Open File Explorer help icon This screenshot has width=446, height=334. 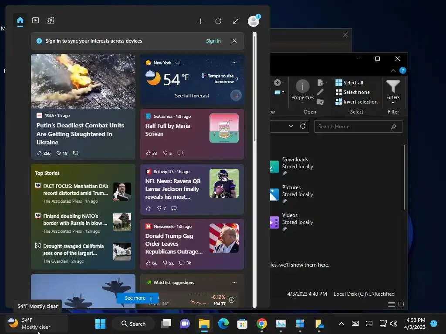point(403,70)
